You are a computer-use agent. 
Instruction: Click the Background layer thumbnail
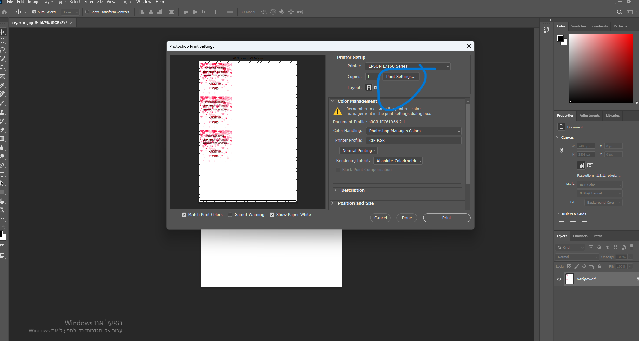pos(570,279)
